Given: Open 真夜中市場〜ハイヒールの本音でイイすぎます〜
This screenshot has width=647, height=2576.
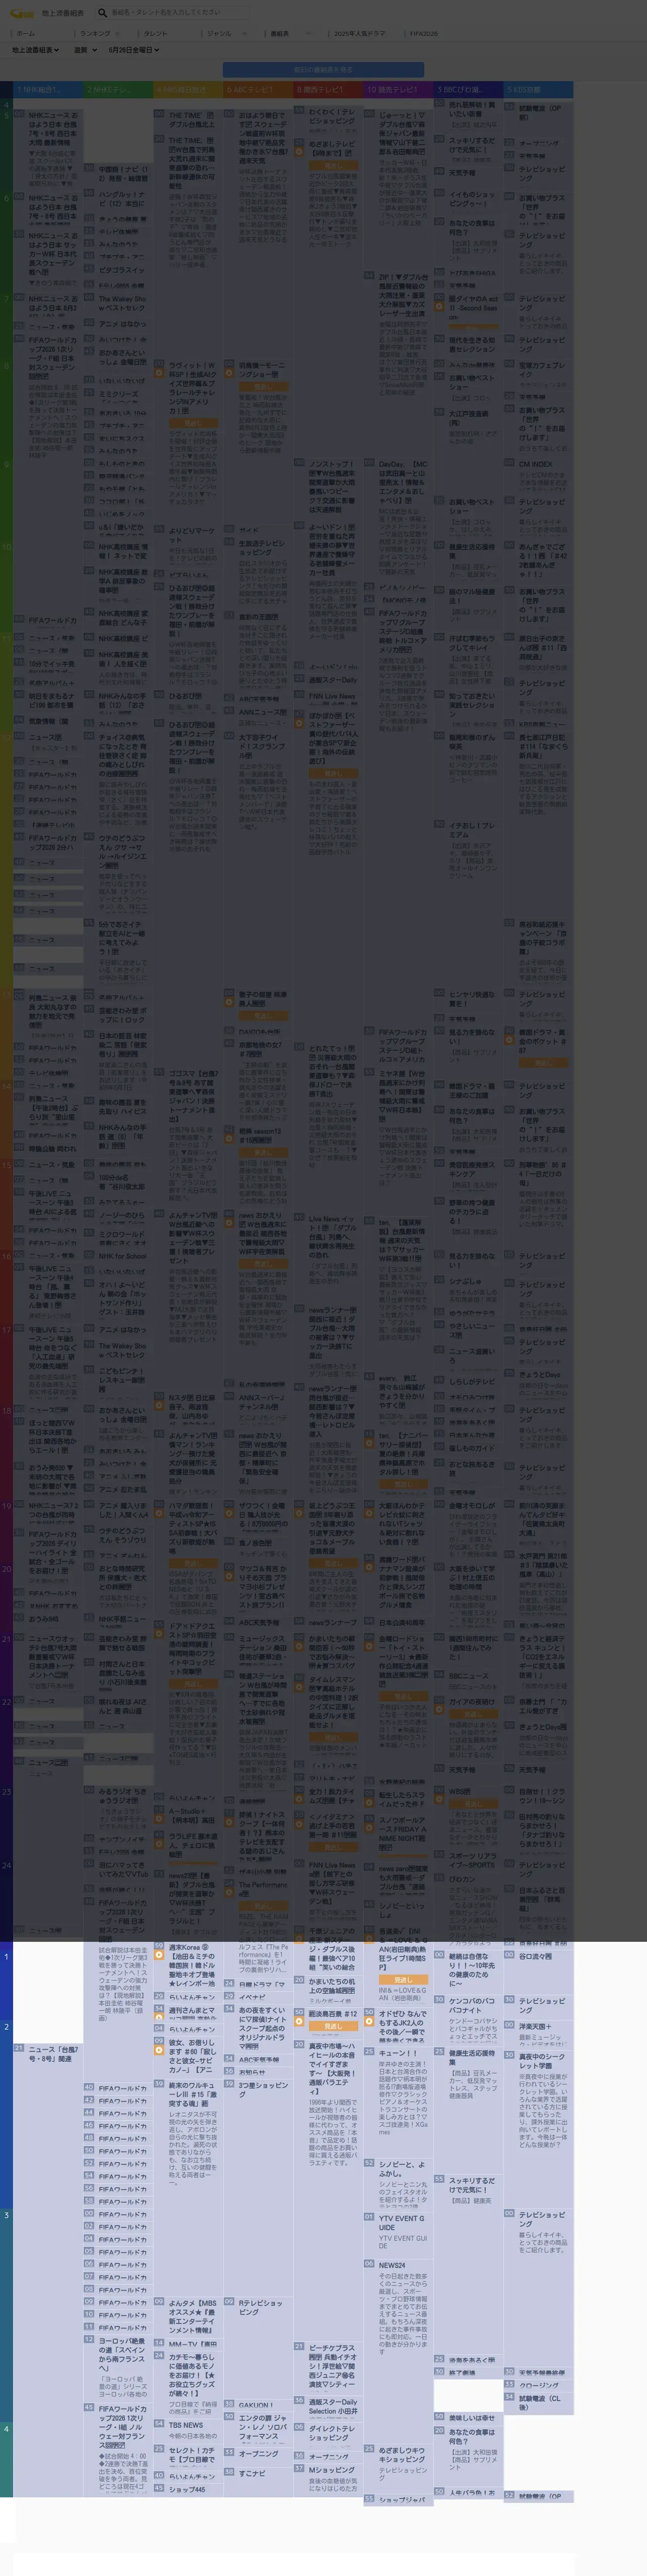Looking at the screenshot, I should coord(332,2070).
